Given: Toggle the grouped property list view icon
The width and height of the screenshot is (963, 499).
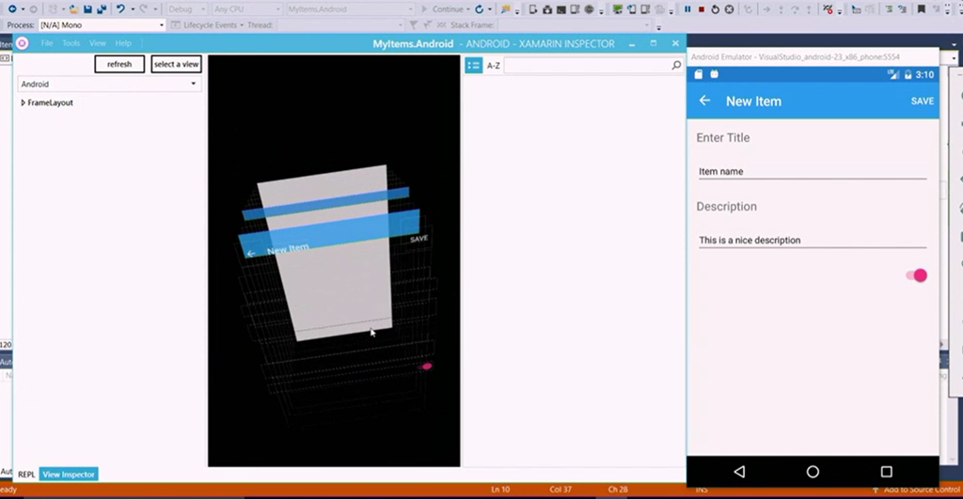Looking at the screenshot, I should point(473,66).
